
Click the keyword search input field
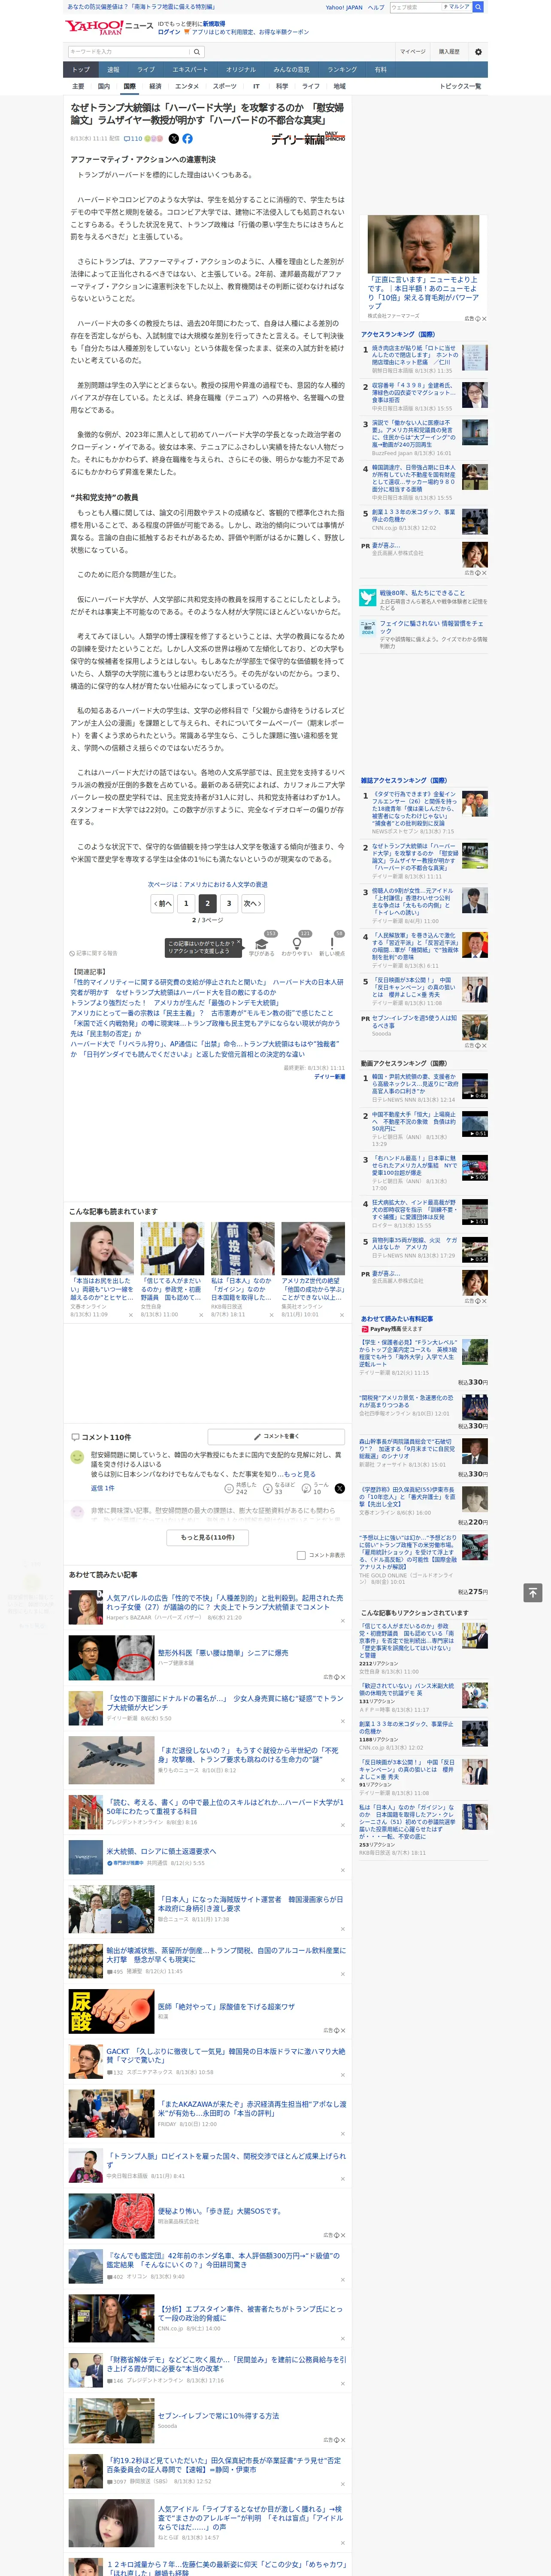coord(129,51)
